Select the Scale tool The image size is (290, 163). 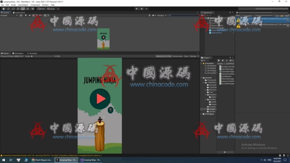(18, 9)
